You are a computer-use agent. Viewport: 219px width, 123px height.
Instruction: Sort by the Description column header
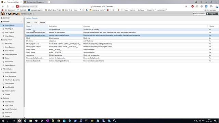[65, 26]
